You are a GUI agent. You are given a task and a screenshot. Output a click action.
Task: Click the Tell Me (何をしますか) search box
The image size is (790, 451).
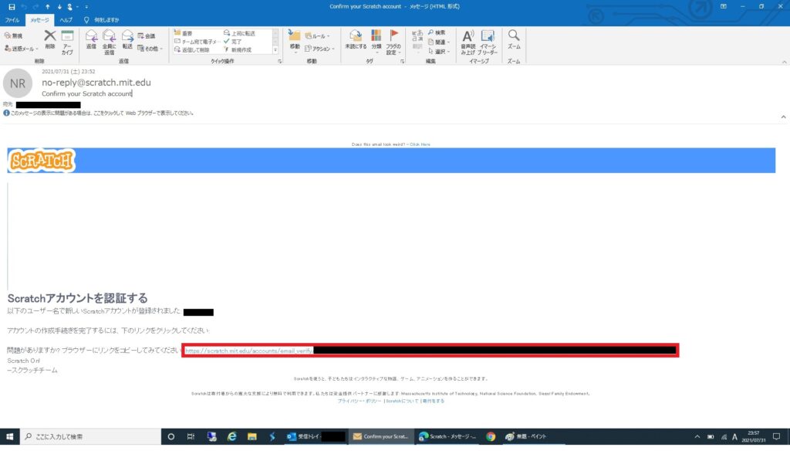[102, 19]
